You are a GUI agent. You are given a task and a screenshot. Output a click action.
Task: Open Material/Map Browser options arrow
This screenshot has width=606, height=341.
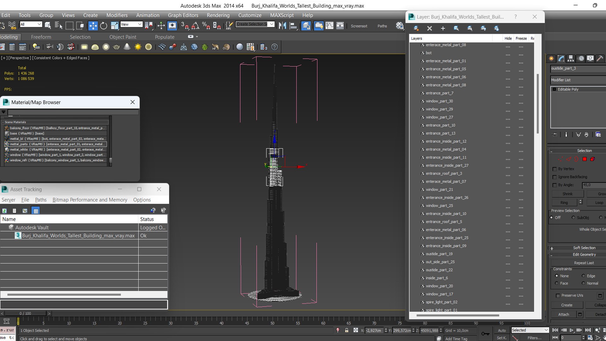3,112
